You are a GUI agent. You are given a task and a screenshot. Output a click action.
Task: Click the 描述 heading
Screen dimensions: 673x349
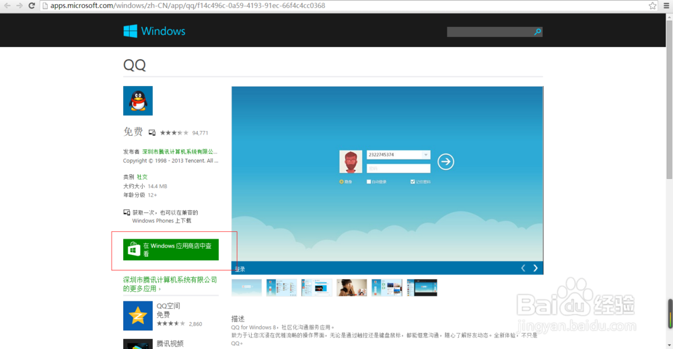click(238, 319)
